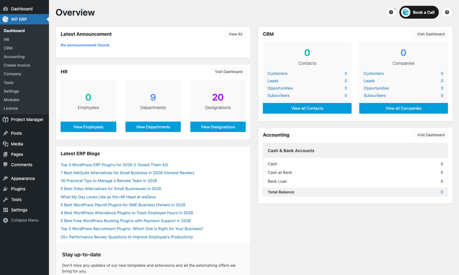Open the help question mark icon

tap(447, 12)
